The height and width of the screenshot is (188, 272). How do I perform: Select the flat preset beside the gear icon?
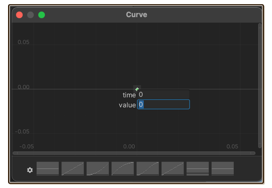48,169
